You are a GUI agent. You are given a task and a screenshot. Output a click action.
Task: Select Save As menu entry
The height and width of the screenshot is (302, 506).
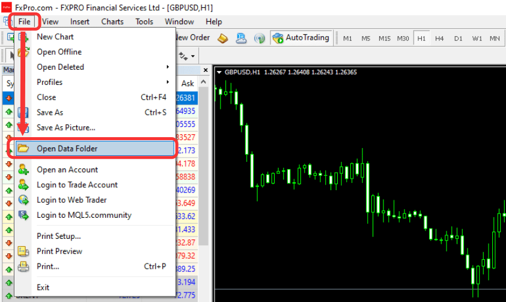[x=95, y=112]
